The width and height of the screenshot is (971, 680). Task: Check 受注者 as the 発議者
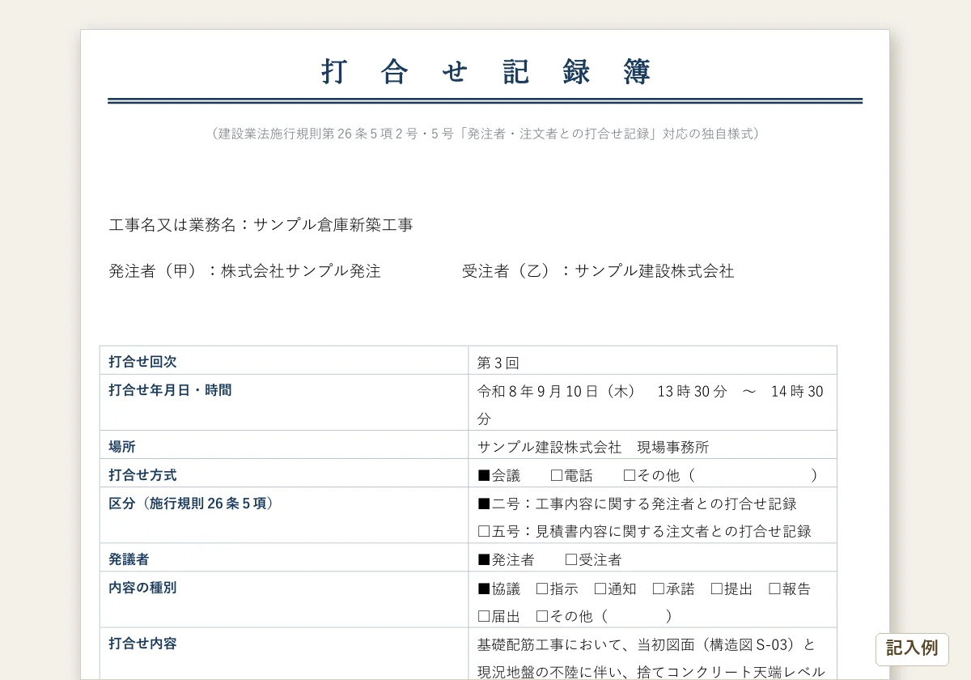(x=571, y=560)
